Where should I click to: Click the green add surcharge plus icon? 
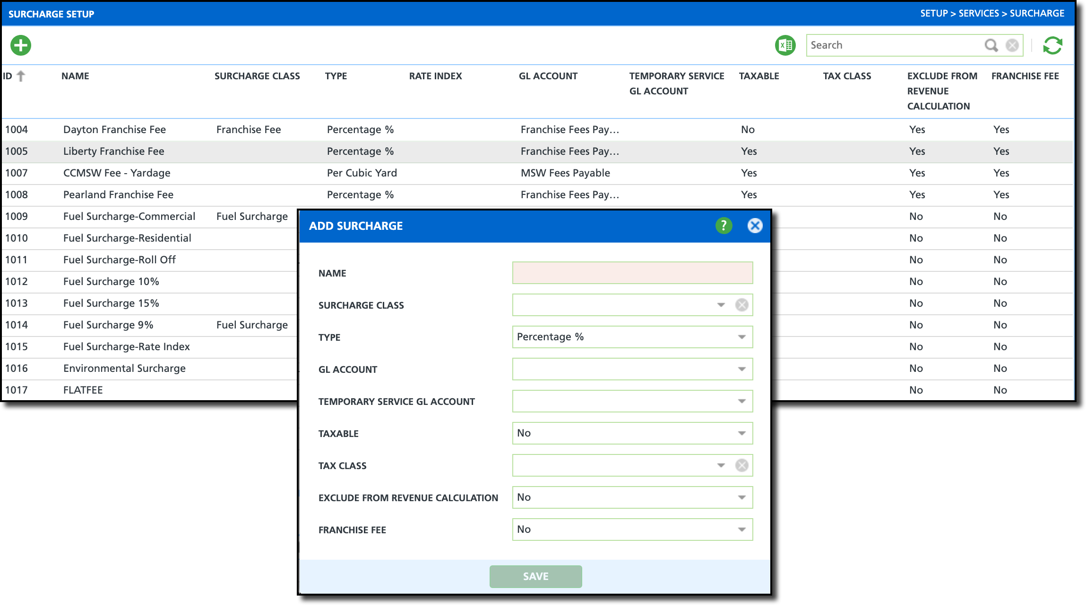21,45
